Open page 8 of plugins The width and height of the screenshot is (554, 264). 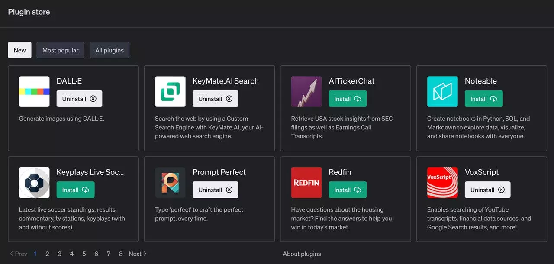pyautogui.click(x=121, y=254)
